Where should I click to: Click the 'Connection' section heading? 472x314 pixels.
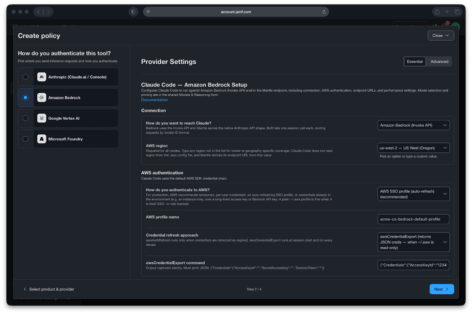click(x=153, y=111)
